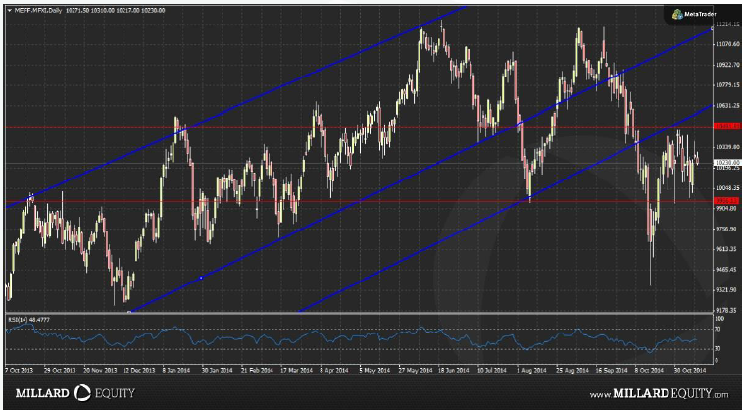
Task: Click the MetaTrader label text
Action: tap(701, 14)
